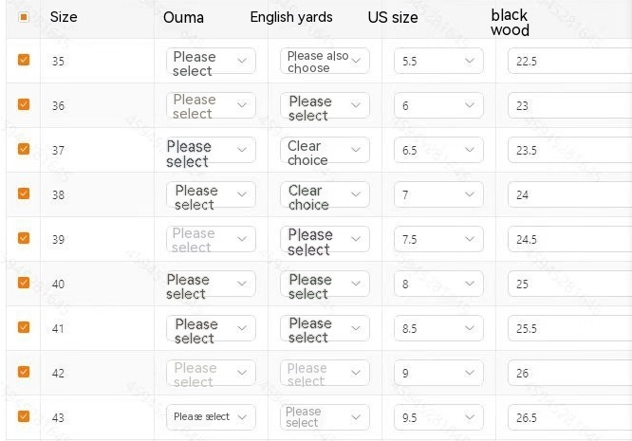Screen dimensions: 632x441
Task: Uncheck the size 35 row checkbox
Action: (x=24, y=60)
